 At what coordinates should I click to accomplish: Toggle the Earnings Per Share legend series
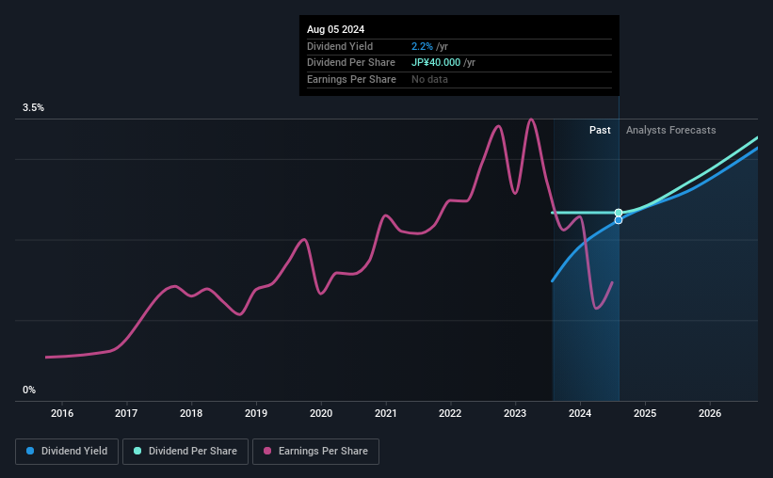click(315, 452)
